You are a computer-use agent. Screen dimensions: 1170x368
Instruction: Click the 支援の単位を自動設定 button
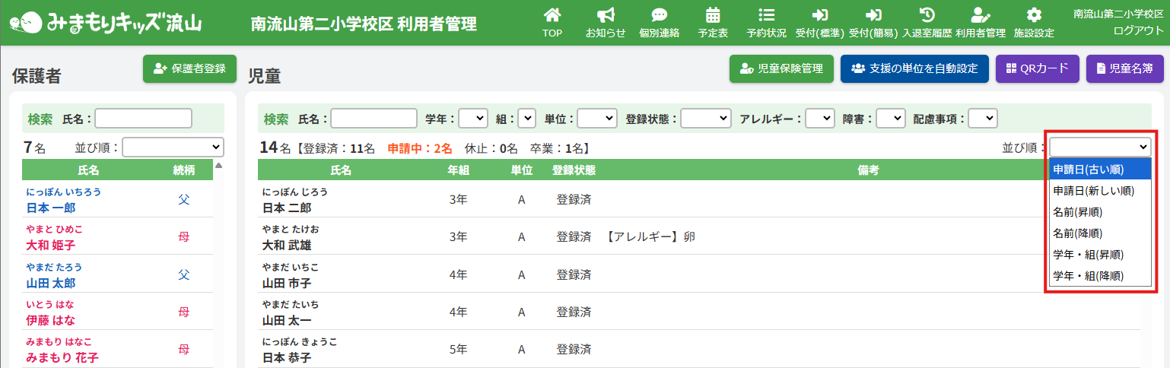914,68
